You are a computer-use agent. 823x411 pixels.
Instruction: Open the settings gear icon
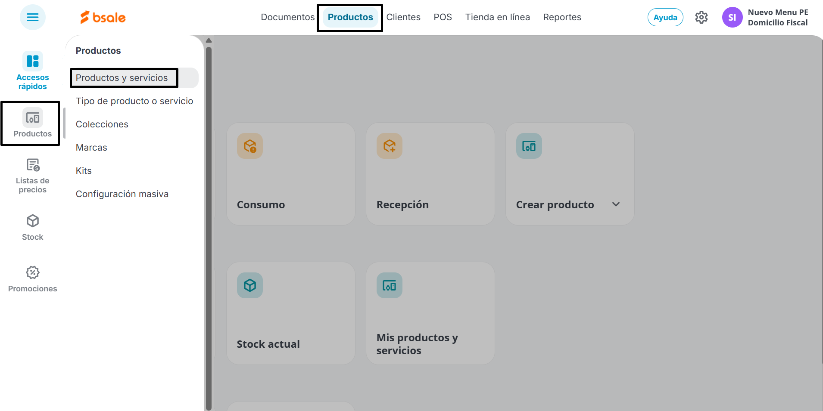701,17
